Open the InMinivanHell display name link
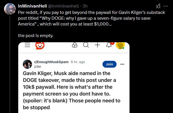 pos(32,6)
